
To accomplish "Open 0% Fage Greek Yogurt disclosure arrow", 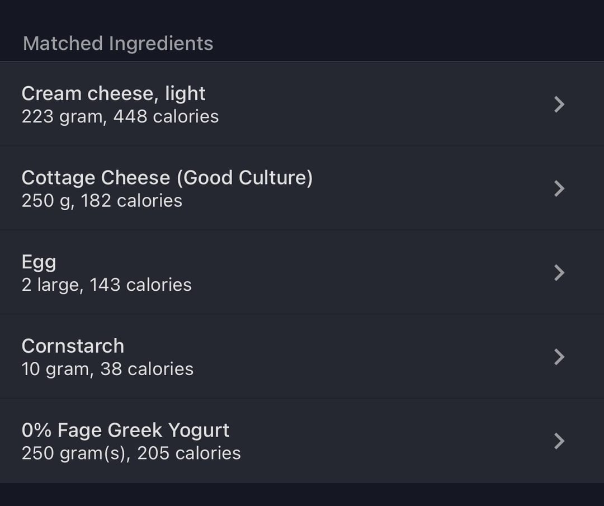I will 559,441.
